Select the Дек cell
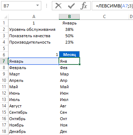The width and height of the screenshot is (133, 135). pos(69,131)
